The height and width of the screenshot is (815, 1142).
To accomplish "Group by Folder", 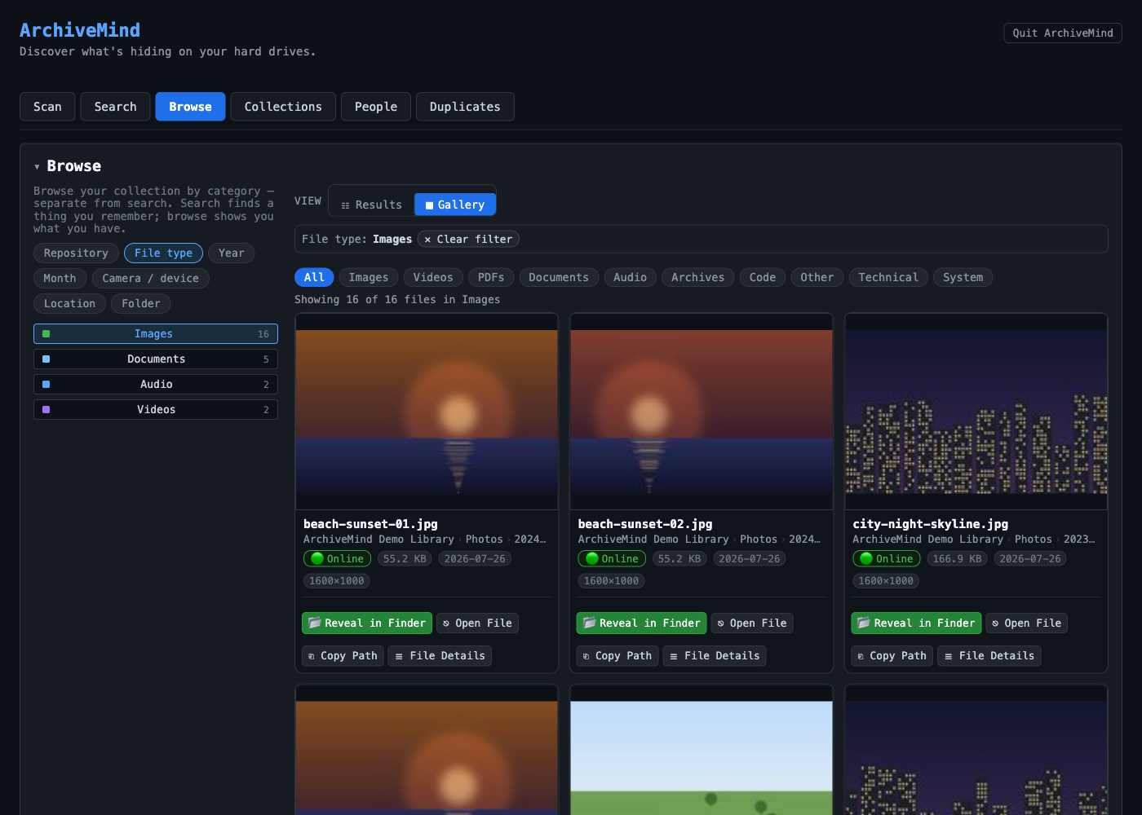I will coord(141,304).
